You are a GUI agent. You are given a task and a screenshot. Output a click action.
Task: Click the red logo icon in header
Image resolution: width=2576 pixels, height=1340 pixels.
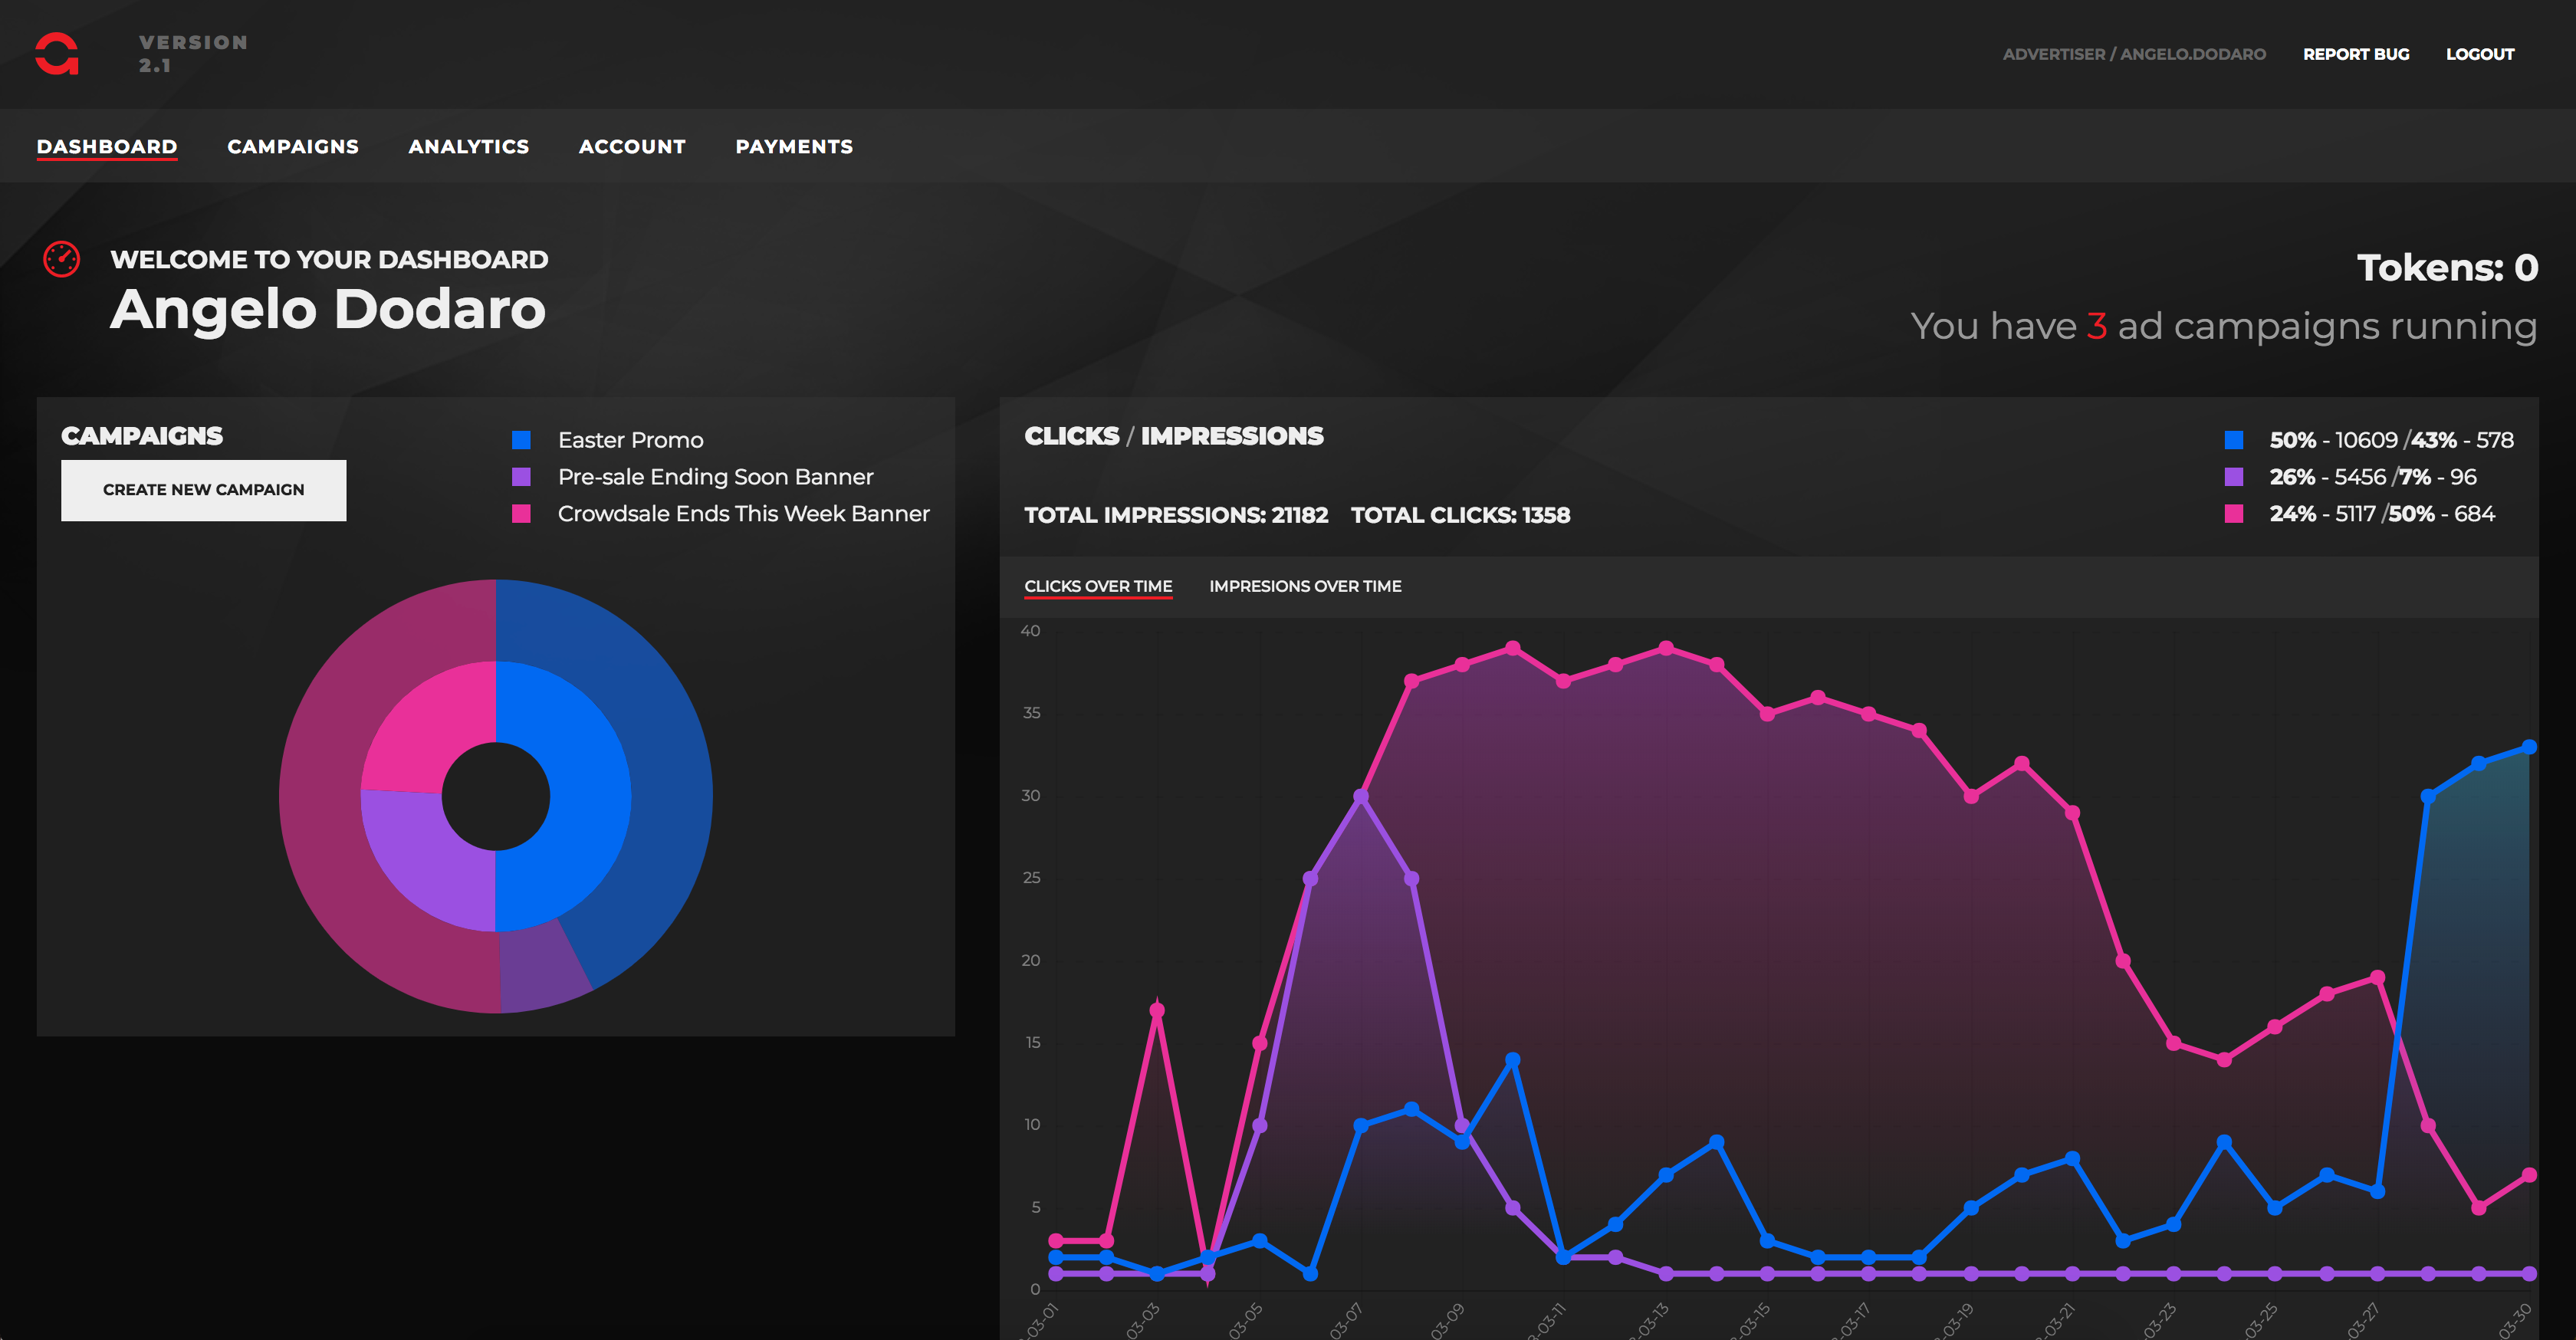57,54
